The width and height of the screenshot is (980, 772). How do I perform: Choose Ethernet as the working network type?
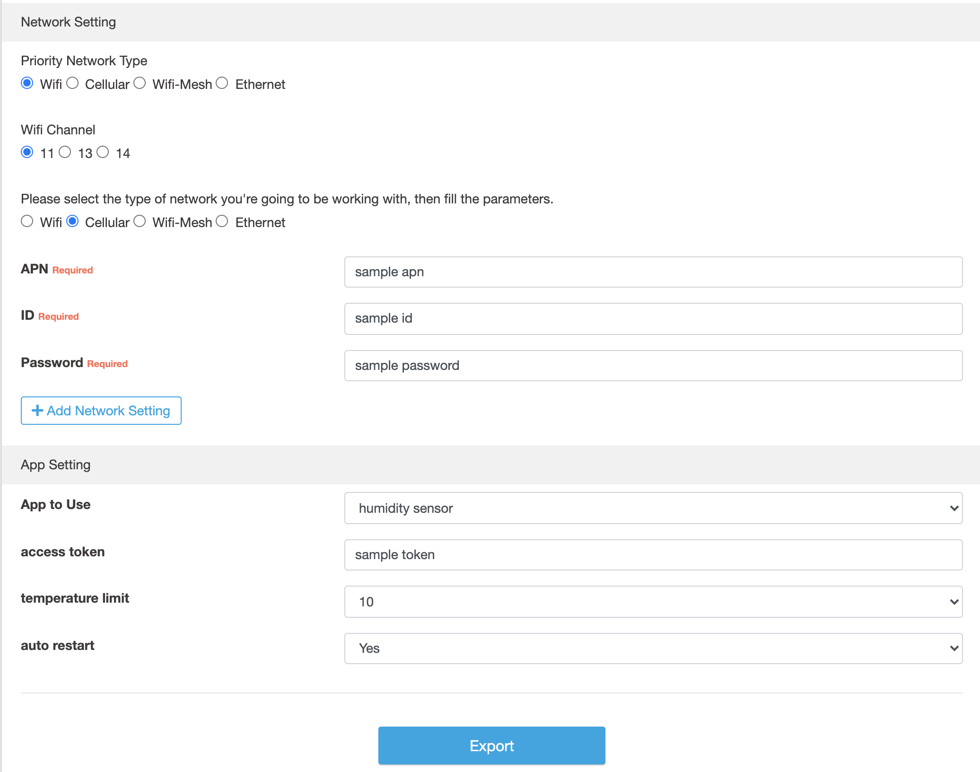[x=222, y=221]
